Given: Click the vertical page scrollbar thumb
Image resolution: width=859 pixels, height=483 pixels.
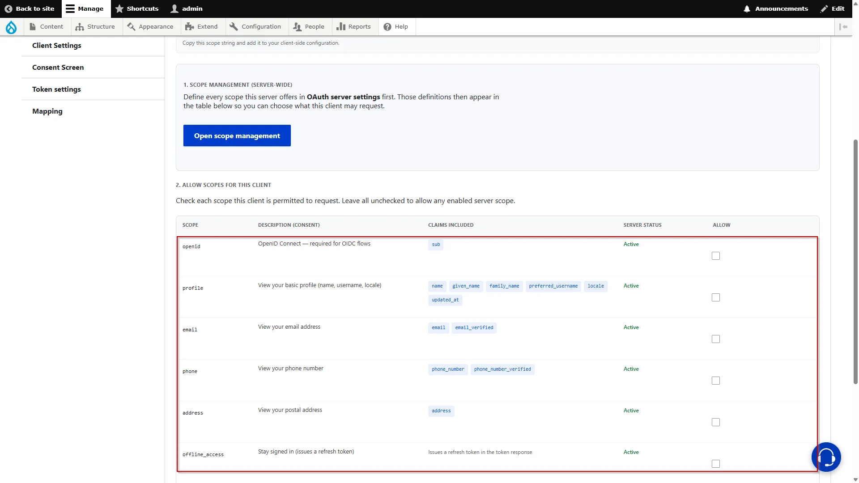Looking at the screenshot, I should (855, 262).
